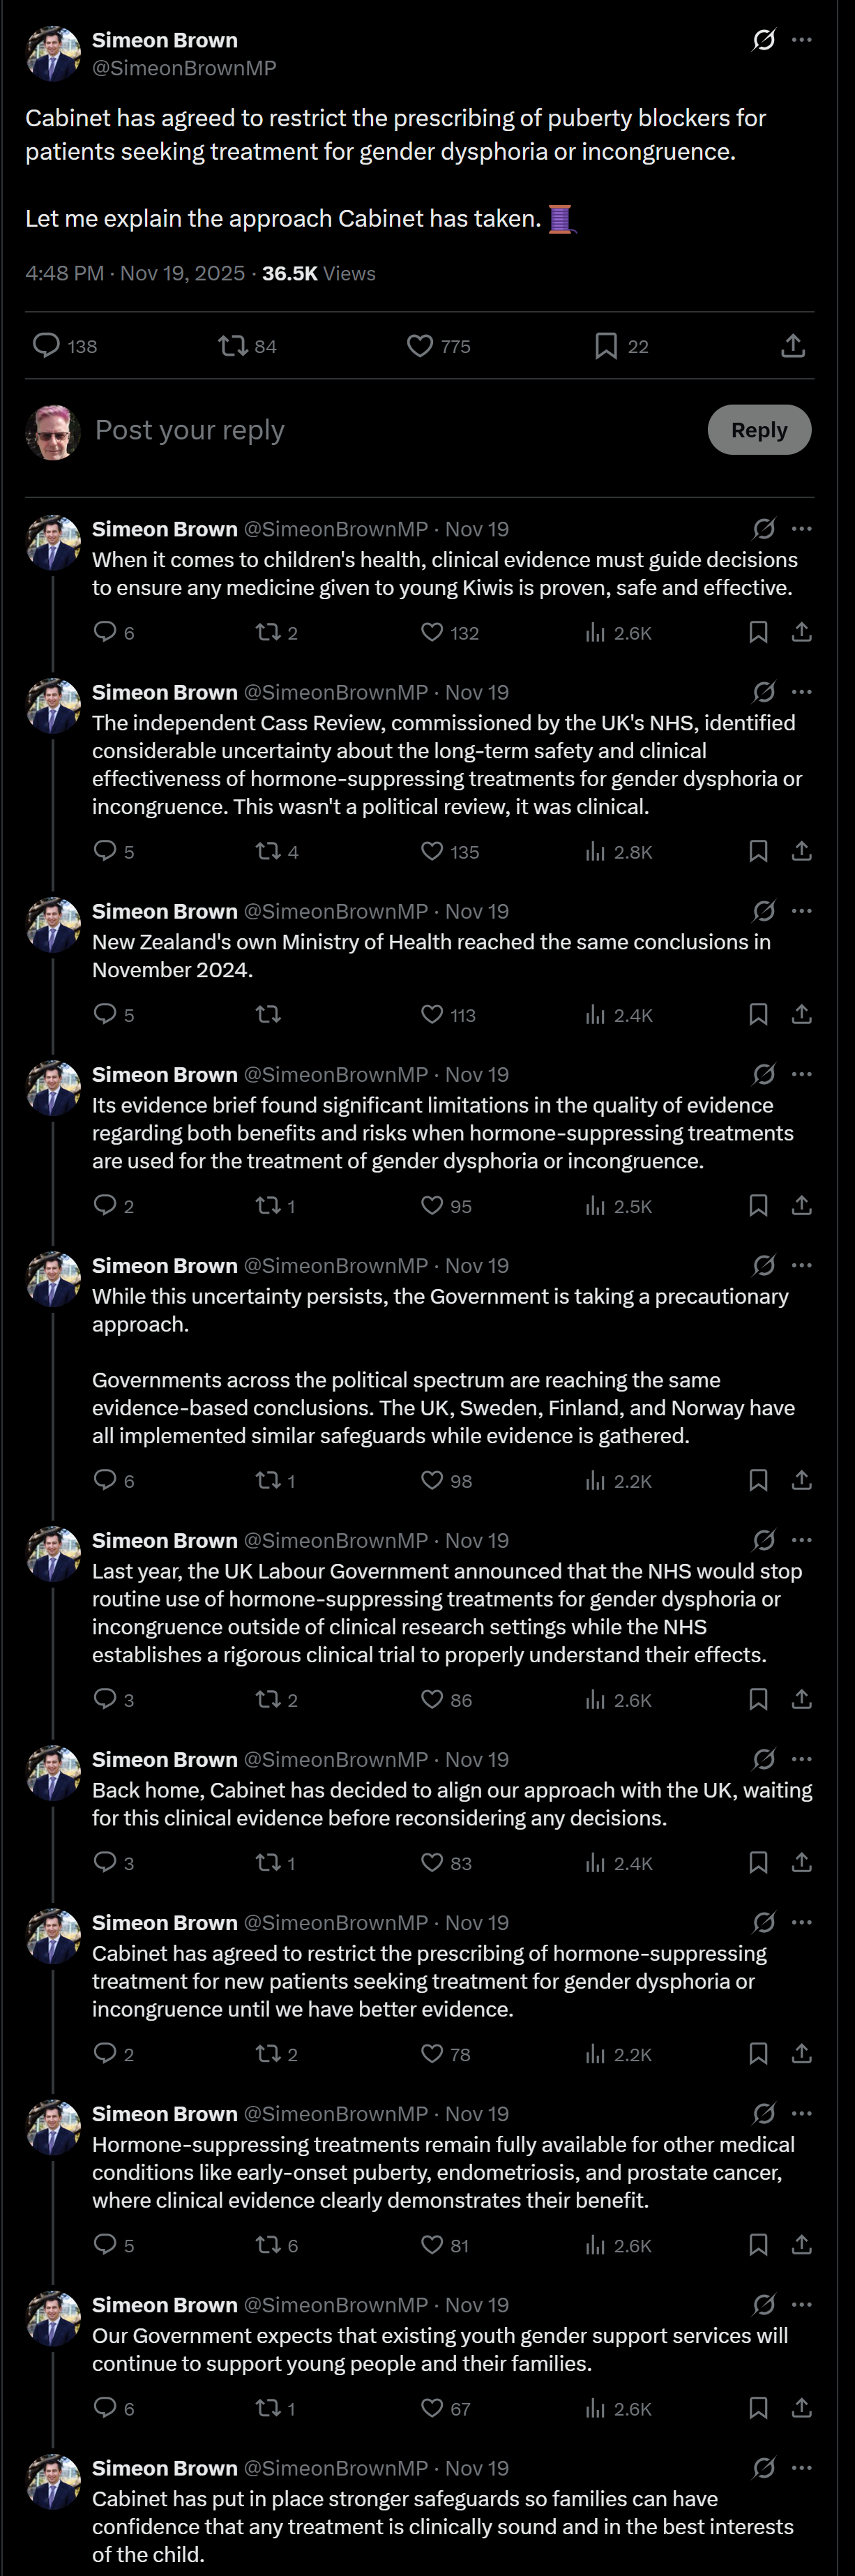Open the more options menu on the main post
The image size is (855, 2576).
tap(801, 40)
